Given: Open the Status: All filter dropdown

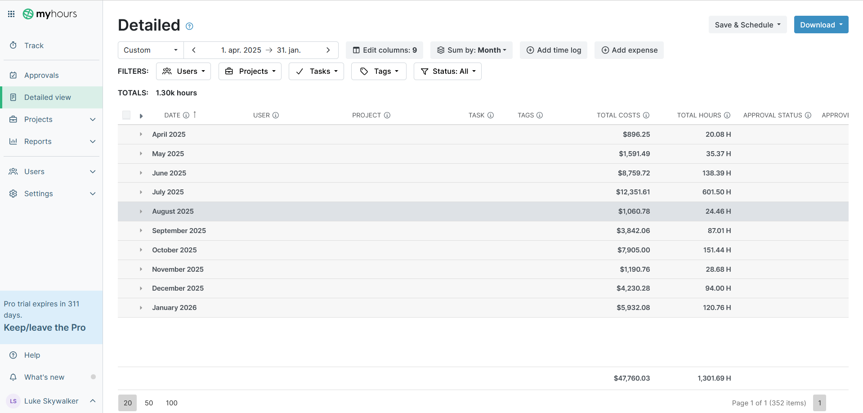Looking at the screenshot, I should [447, 71].
